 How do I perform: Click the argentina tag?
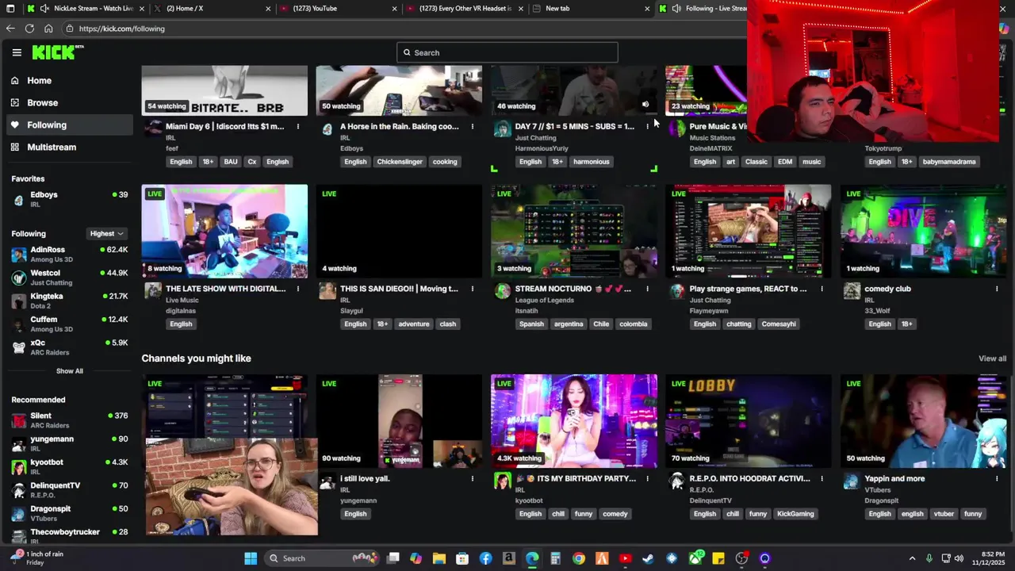569,324
